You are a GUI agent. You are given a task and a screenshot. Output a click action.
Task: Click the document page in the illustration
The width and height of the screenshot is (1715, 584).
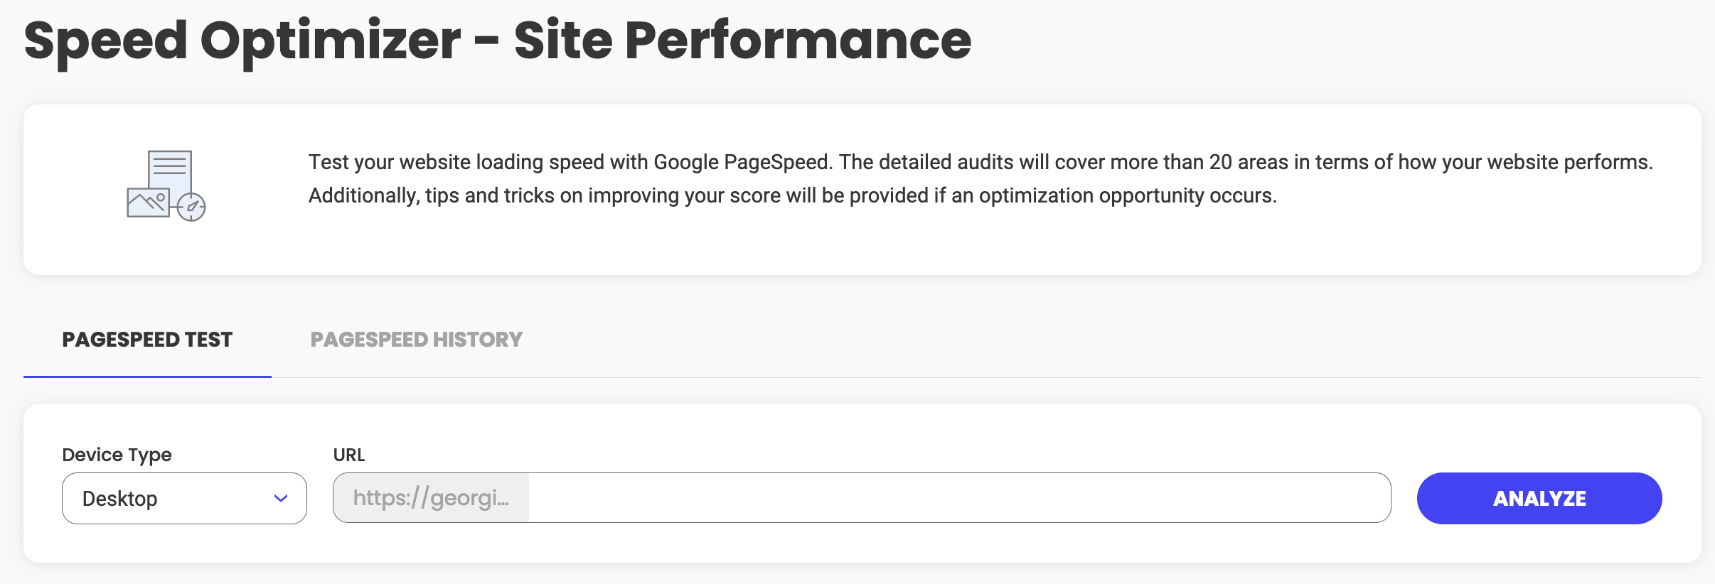pos(170,173)
